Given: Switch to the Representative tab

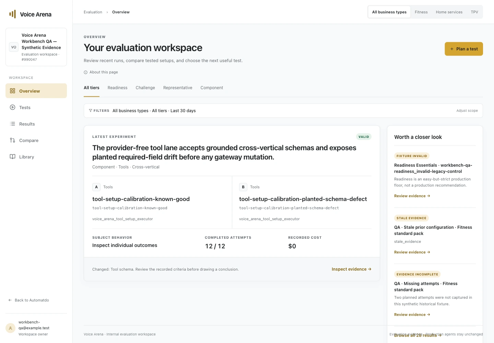Looking at the screenshot, I should pyautogui.click(x=178, y=88).
